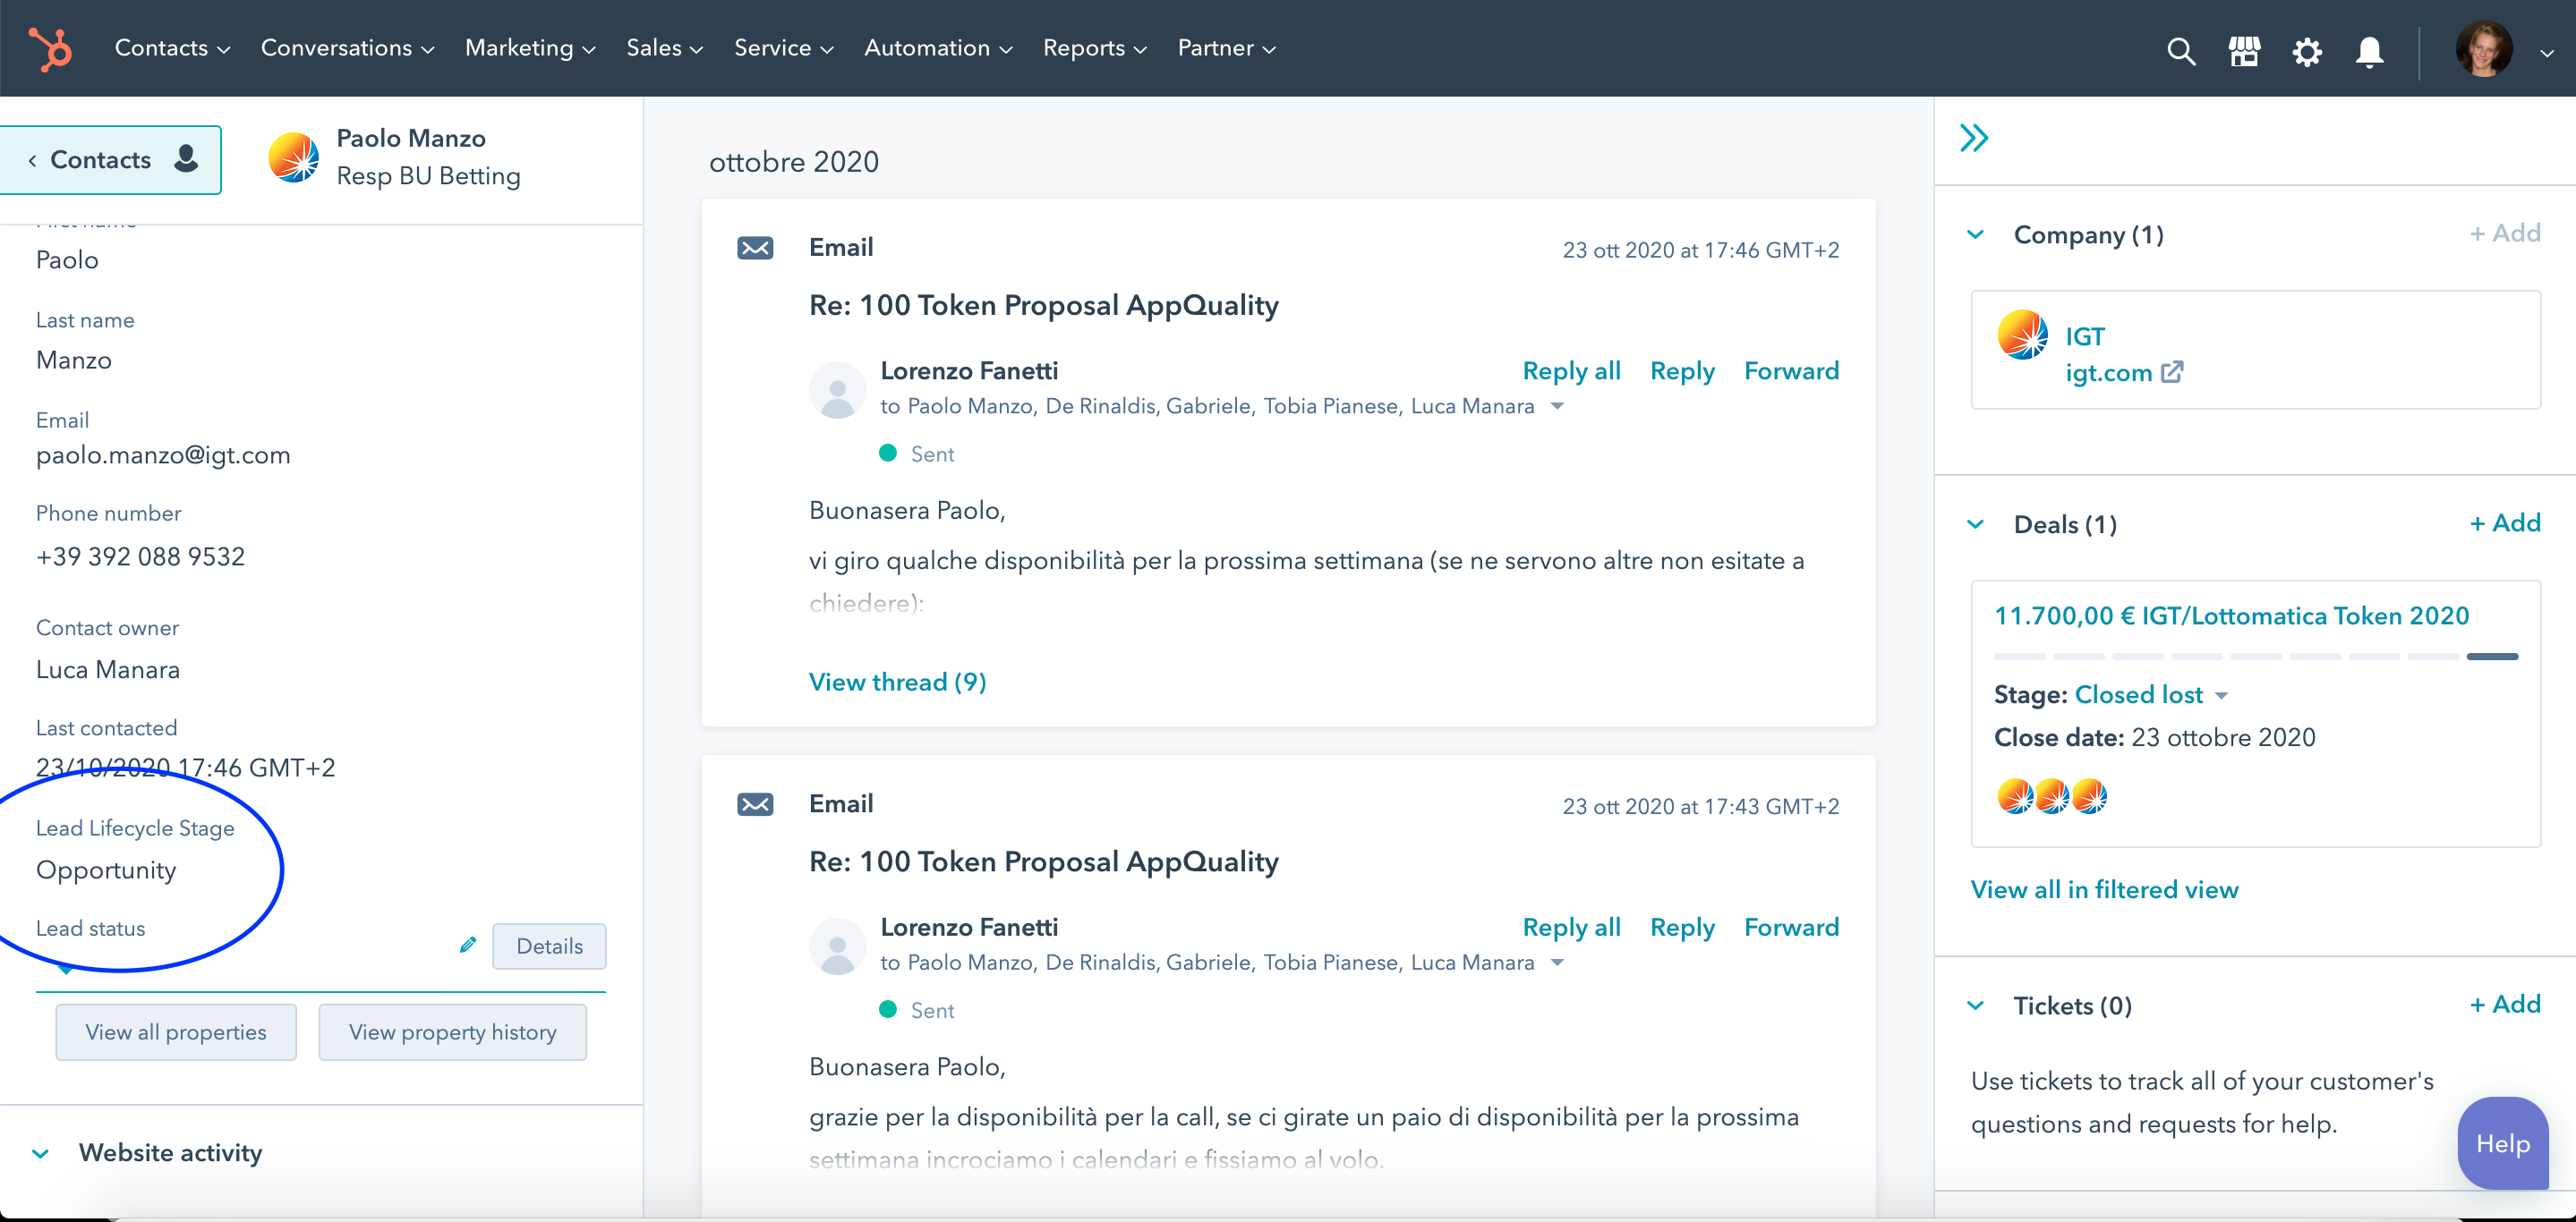The height and width of the screenshot is (1222, 2576).
Task: Expand the Website activity section
Action: point(40,1153)
